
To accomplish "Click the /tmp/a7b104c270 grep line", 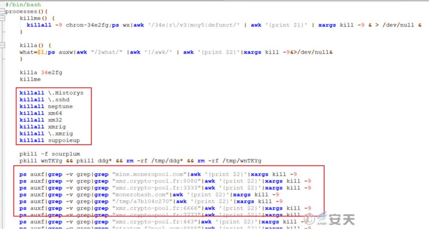I will pyautogui.click(x=151, y=202).
